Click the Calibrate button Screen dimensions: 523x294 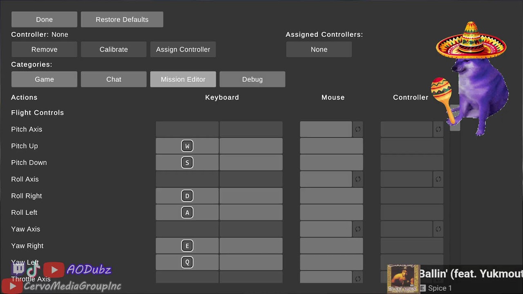click(114, 49)
